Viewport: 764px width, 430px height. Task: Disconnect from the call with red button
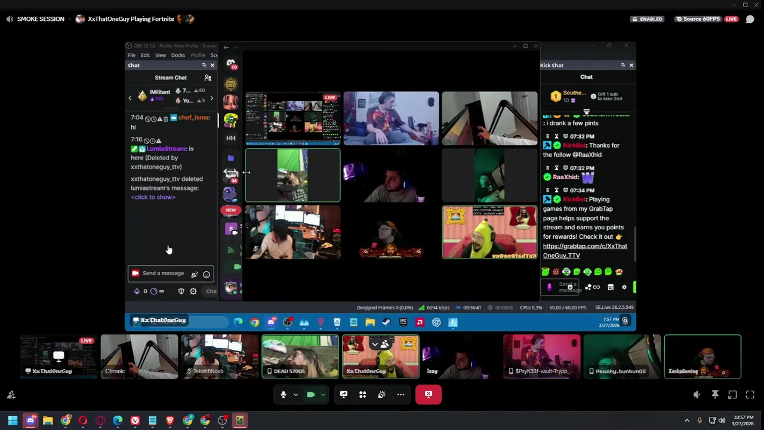pyautogui.click(x=429, y=394)
